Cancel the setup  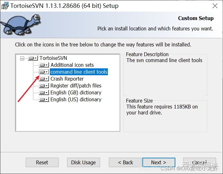[x=199, y=162]
